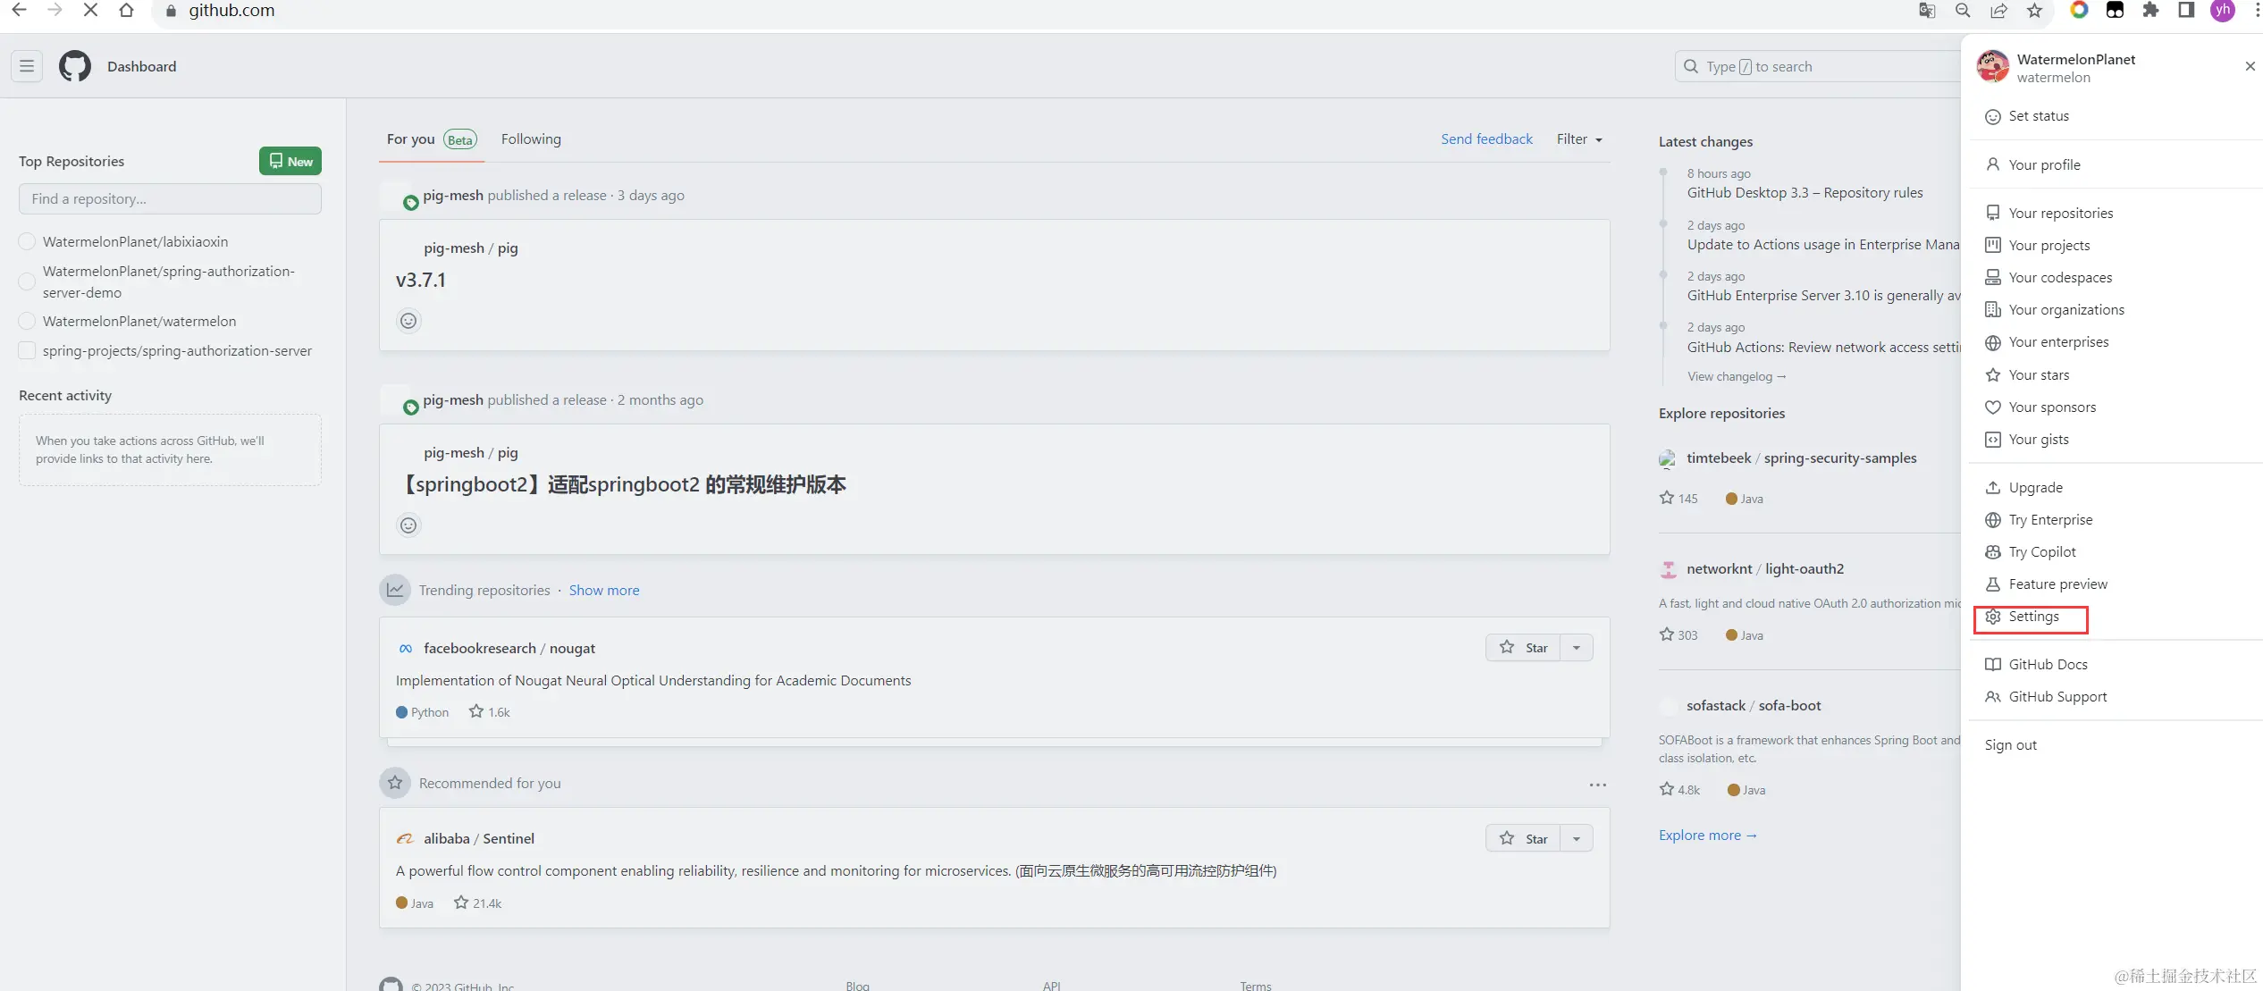Click the Find a repository field
2263x991 pixels.
point(170,199)
